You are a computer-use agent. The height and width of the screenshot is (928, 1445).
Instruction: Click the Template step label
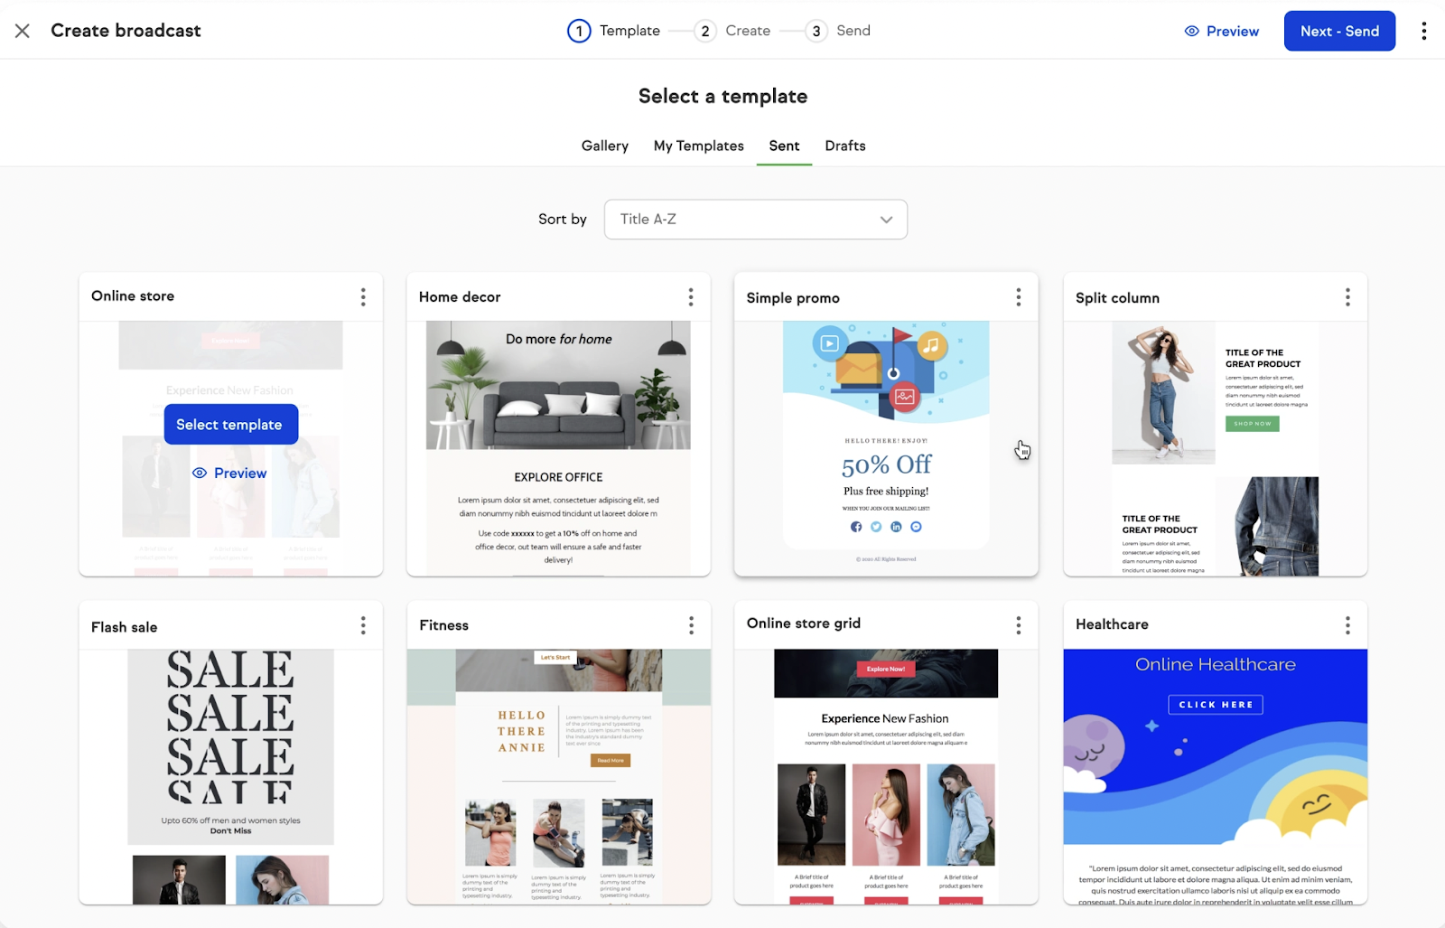629,31
